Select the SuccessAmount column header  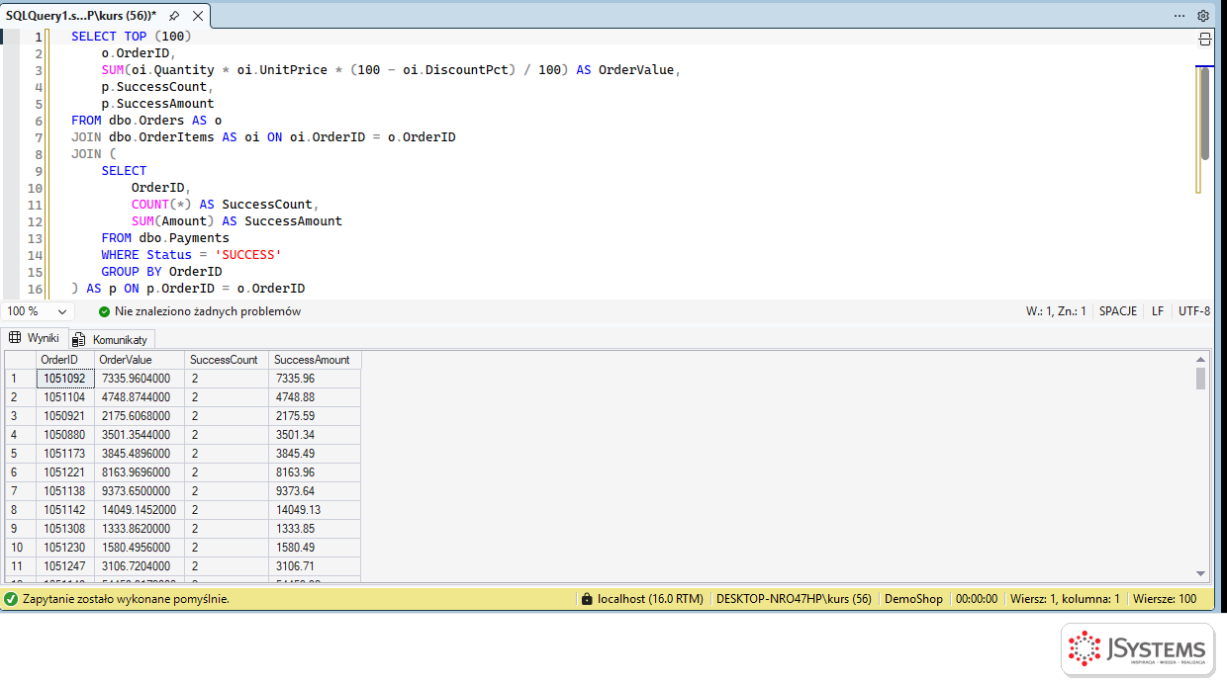coord(315,360)
